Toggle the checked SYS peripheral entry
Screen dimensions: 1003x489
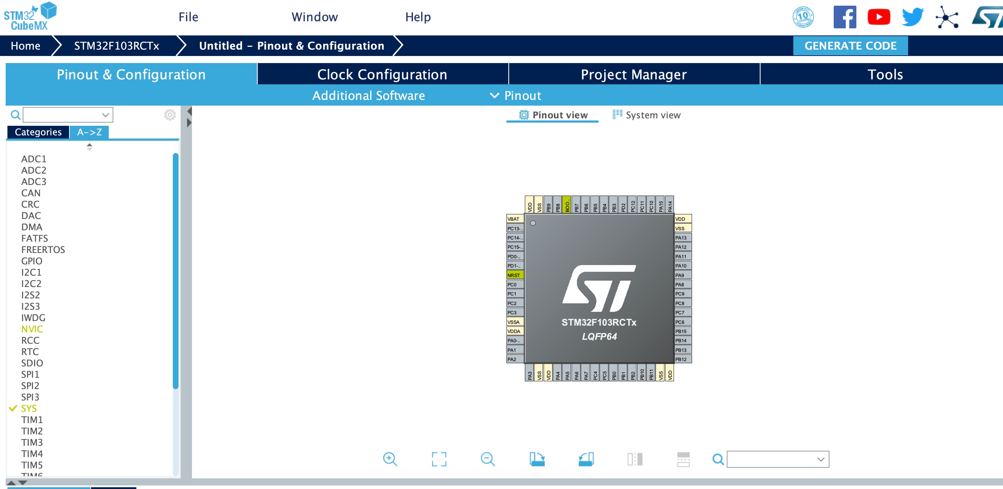[29, 408]
